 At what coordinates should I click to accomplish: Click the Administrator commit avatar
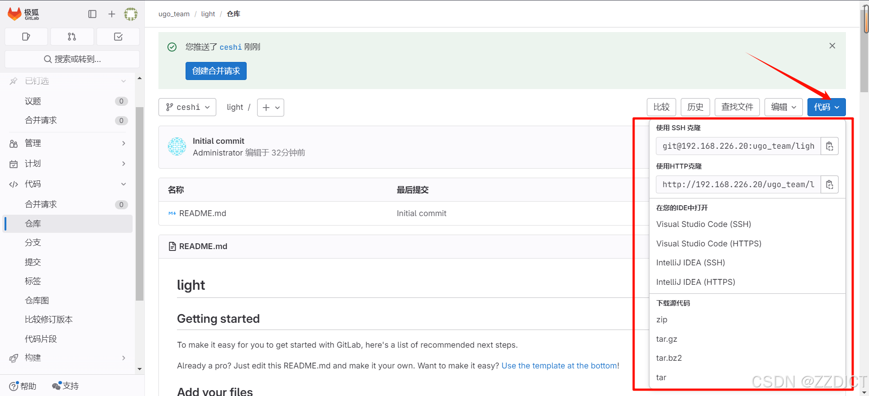[177, 146]
